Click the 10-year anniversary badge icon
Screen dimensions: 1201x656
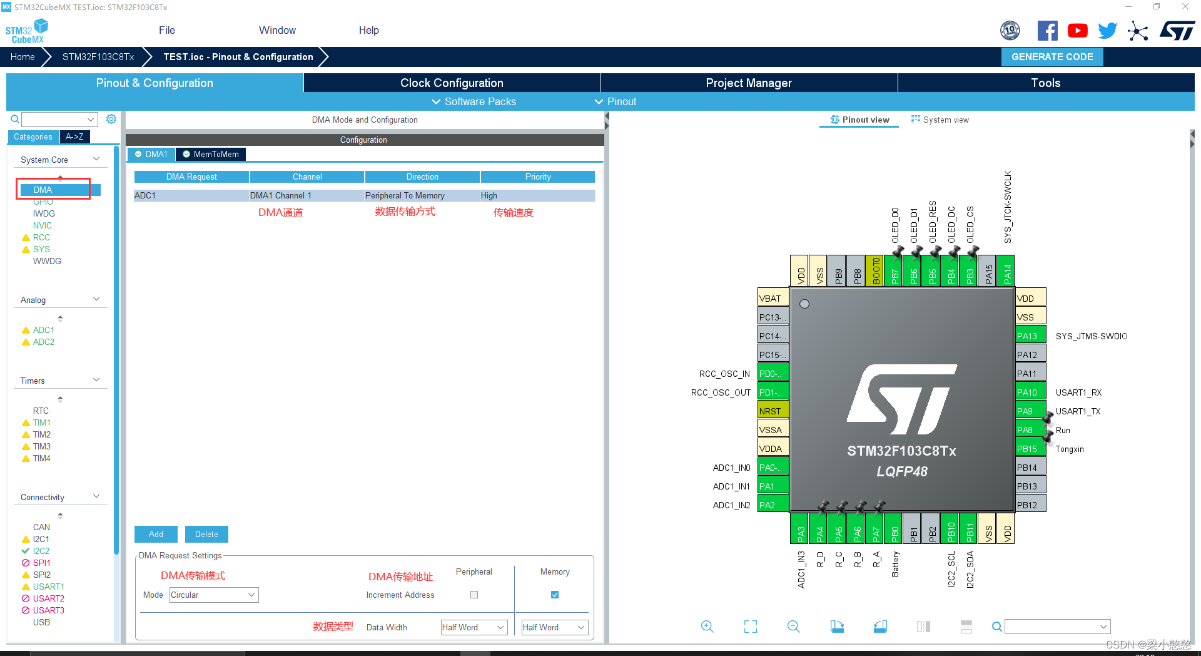(1010, 30)
